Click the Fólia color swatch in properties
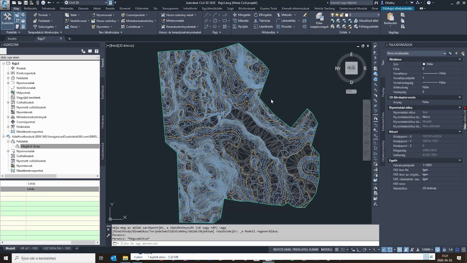Image resolution: width=467 pixels, height=263 pixels. pos(424,64)
